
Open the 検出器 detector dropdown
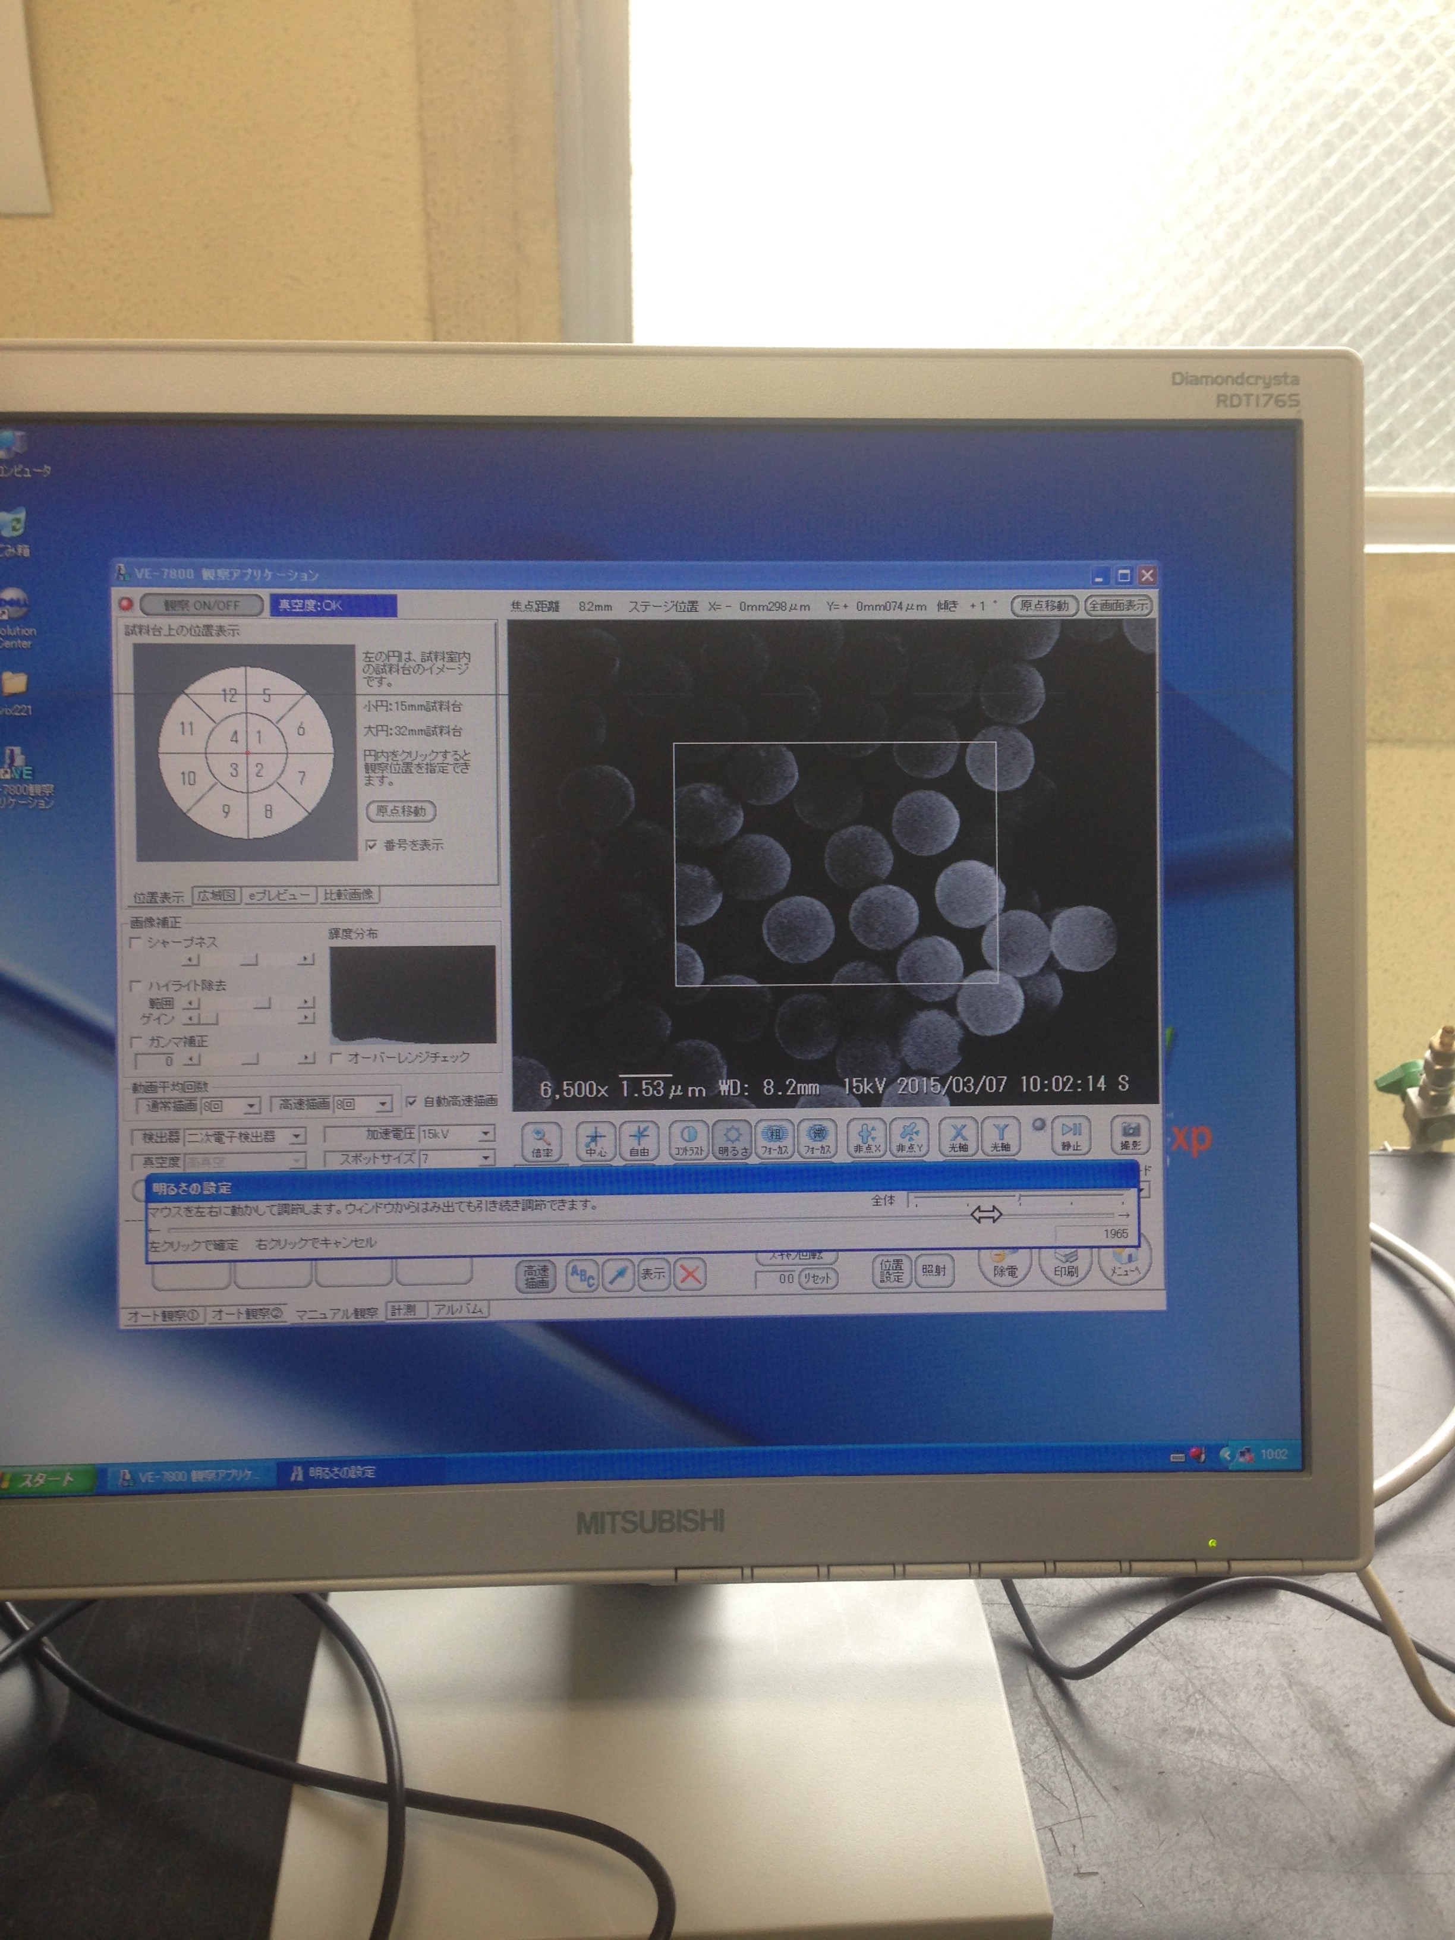click(297, 1136)
